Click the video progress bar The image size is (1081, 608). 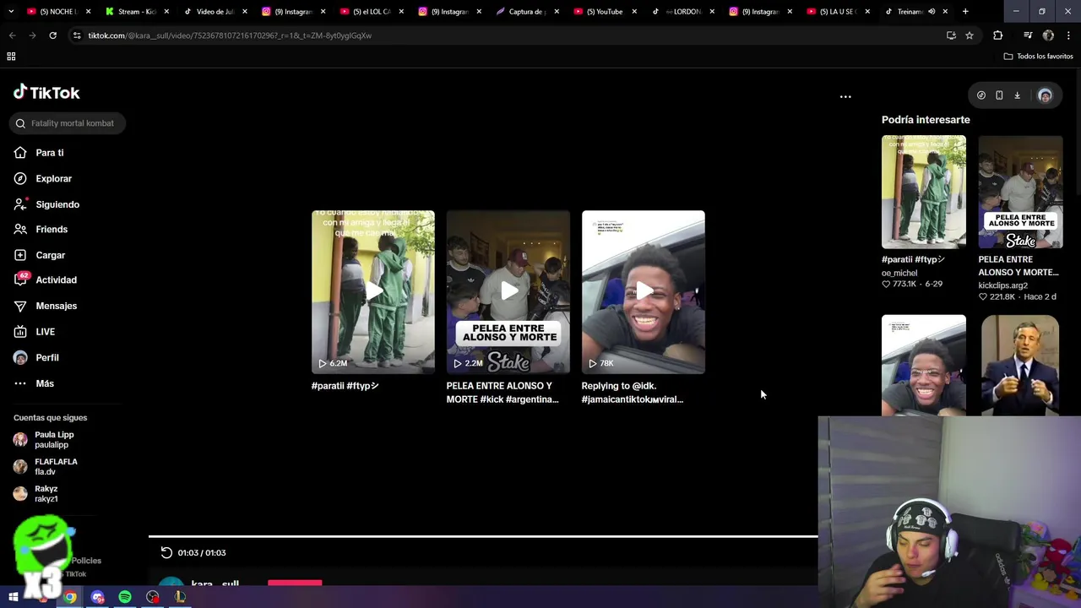pos(483,536)
